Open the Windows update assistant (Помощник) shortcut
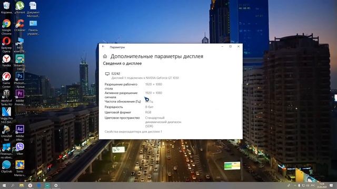This screenshot has height=189, width=337. click(x=6, y=151)
